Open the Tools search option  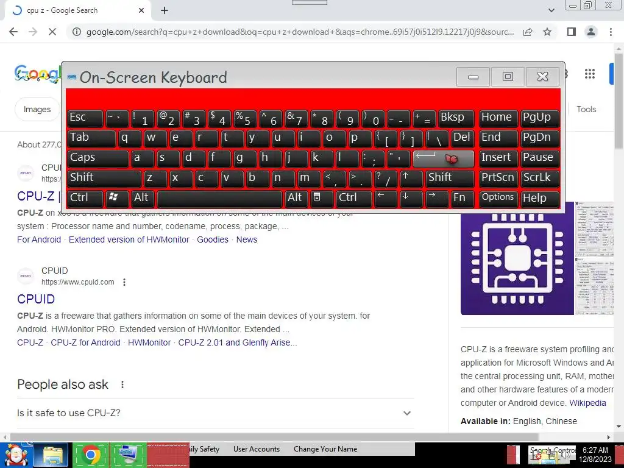click(586, 109)
